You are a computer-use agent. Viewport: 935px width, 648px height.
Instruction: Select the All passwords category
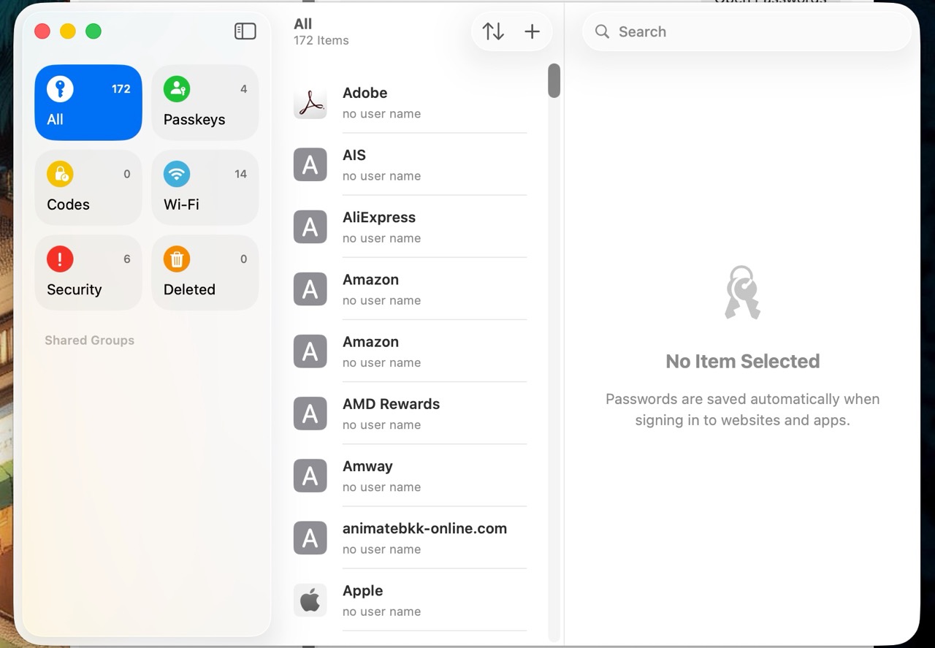click(88, 102)
